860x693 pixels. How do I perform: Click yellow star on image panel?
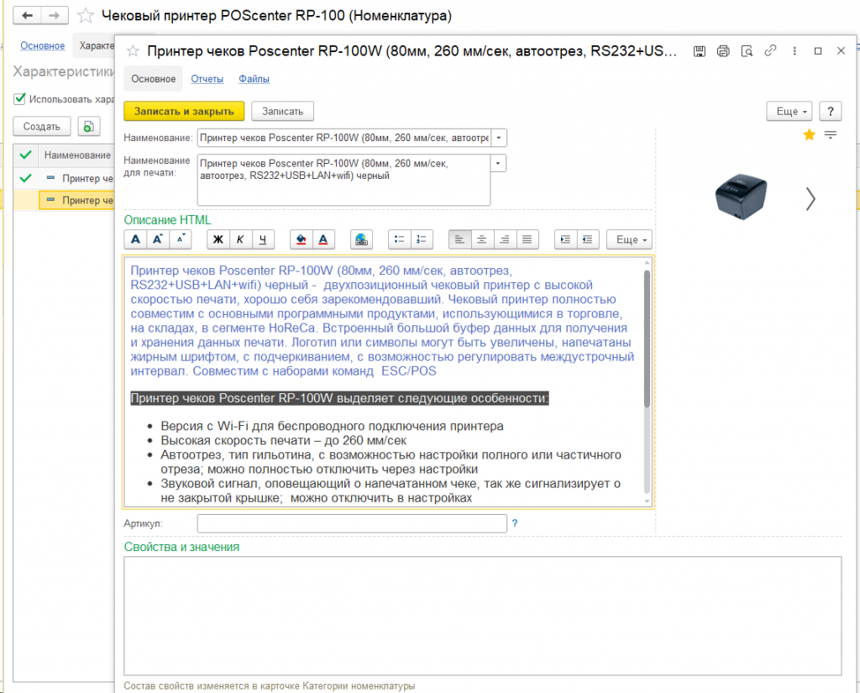pos(809,134)
